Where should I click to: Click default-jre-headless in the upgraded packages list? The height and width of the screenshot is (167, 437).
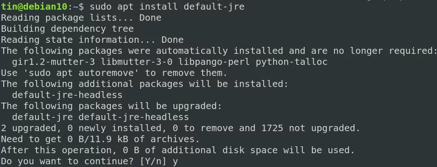pos(134,117)
